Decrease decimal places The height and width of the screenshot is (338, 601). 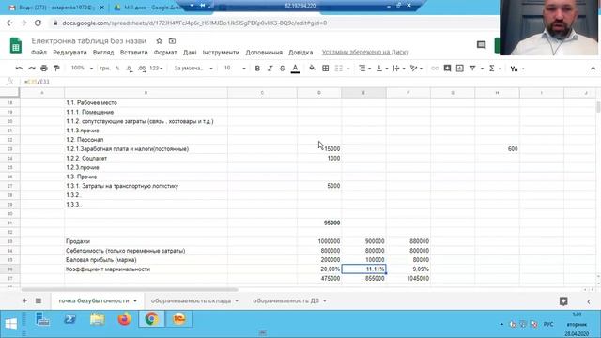pos(130,69)
